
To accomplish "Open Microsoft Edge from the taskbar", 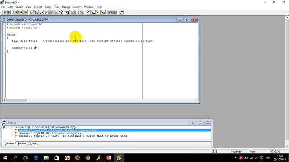I will [x=36, y=158].
